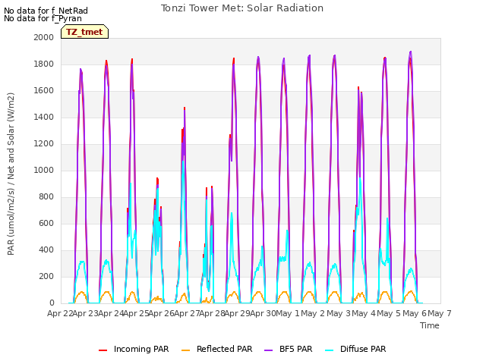Image resolution: width=486 pixels, height=364 pixels.
Task: Click the 1600 y-axis tick label
Action: pyautogui.click(x=44, y=91)
